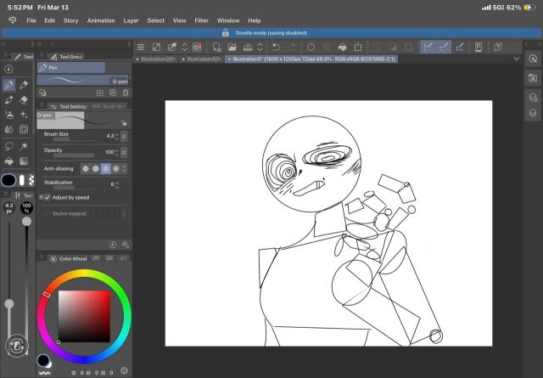Select the Pen tool in the tool palette
Viewport: 543px width, 378px height.
[8, 85]
